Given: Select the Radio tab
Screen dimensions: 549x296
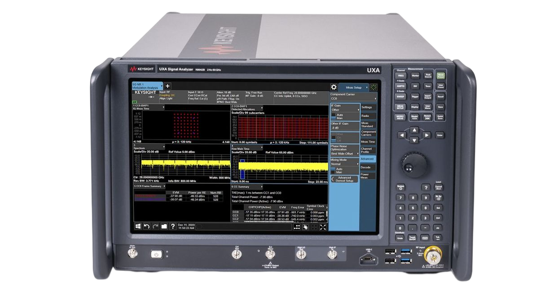Looking at the screenshot, I should [x=366, y=116].
